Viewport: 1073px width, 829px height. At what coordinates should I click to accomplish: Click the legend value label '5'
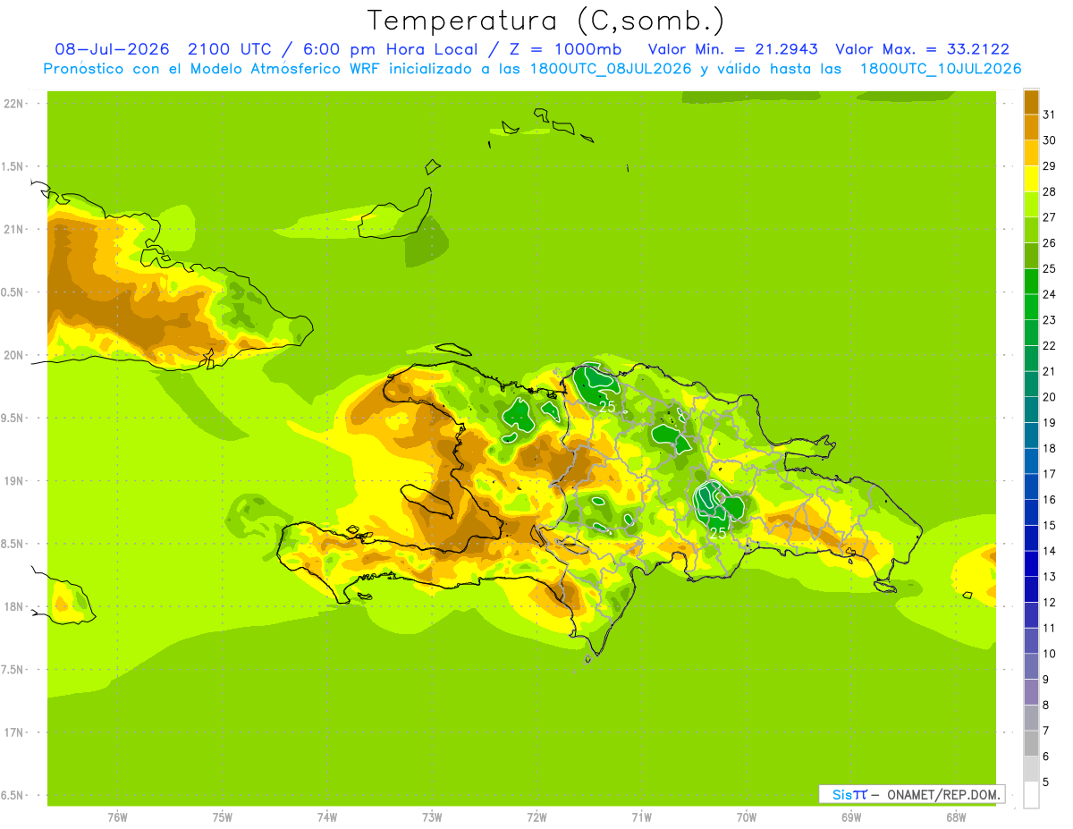click(x=1045, y=782)
